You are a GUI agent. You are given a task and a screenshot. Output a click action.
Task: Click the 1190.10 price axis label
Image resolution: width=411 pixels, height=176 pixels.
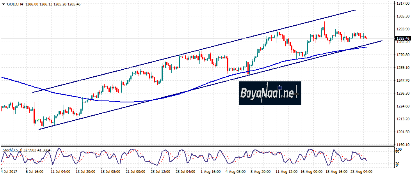coord(402,145)
